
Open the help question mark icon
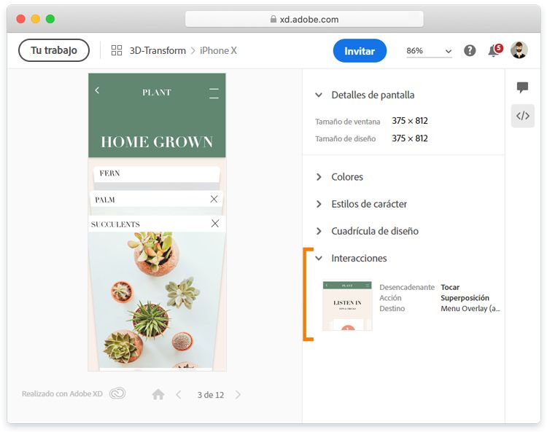point(470,51)
